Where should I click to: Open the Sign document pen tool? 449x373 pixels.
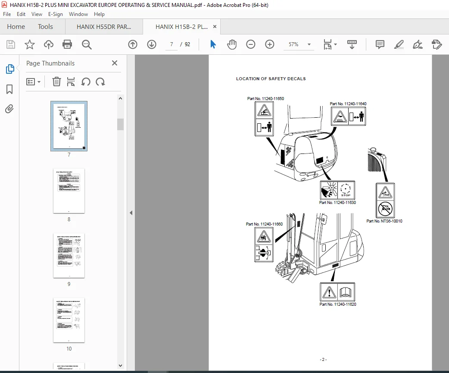[418, 44]
